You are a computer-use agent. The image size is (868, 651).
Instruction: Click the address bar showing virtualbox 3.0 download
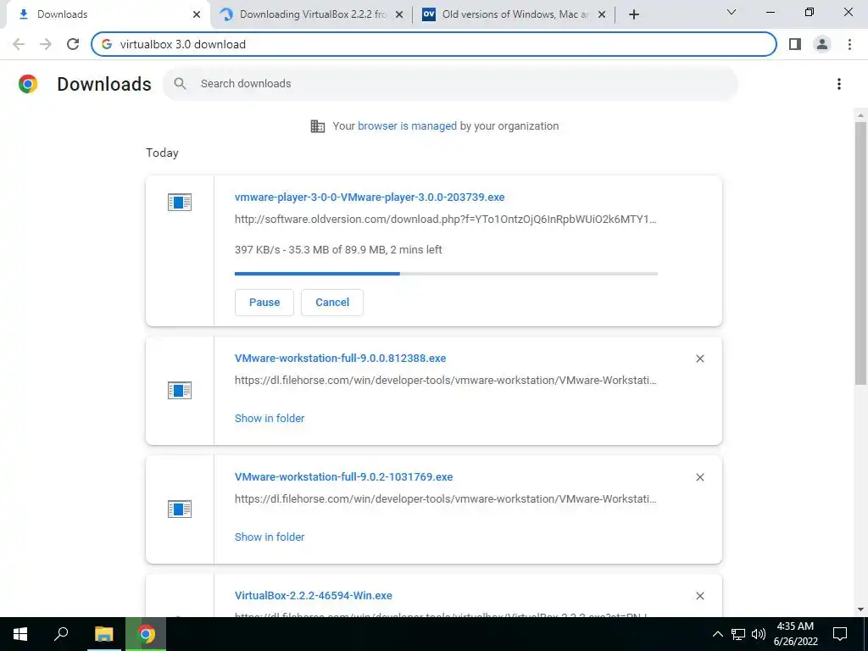point(434,44)
